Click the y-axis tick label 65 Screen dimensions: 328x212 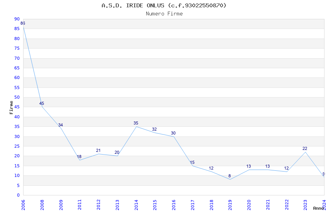17,68
